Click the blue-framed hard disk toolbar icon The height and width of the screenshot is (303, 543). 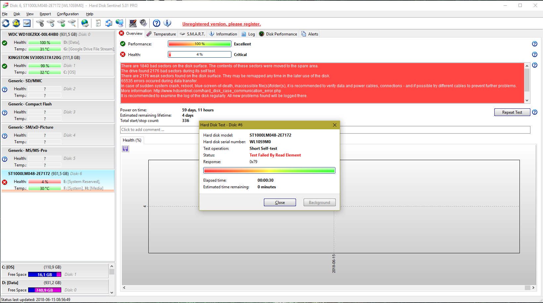pyautogui.click(x=27, y=23)
